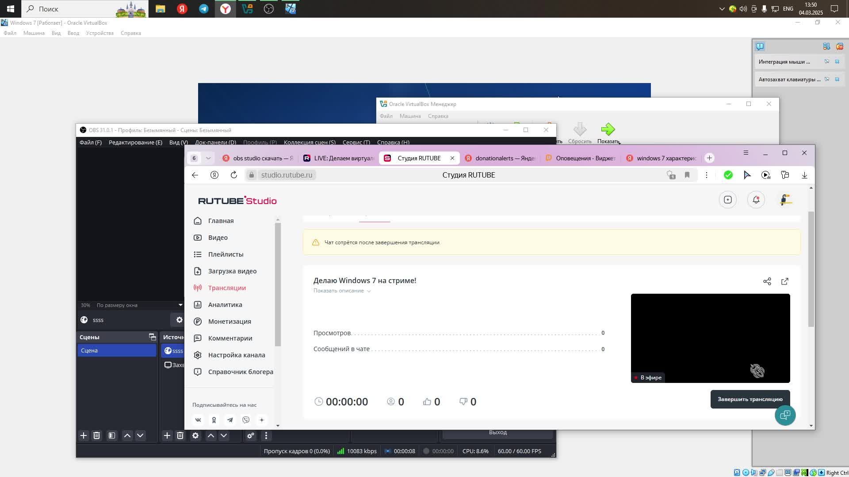
Task: Expand the browser tab group dropdown arrow
Action: [208, 158]
